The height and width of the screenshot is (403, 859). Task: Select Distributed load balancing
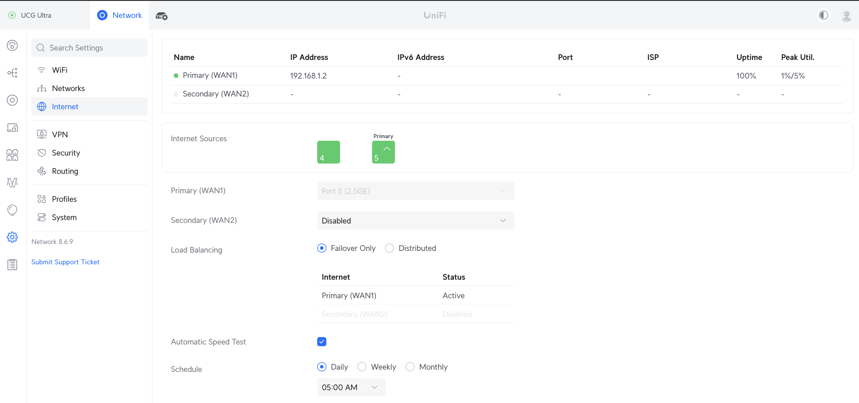tap(389, 248)
